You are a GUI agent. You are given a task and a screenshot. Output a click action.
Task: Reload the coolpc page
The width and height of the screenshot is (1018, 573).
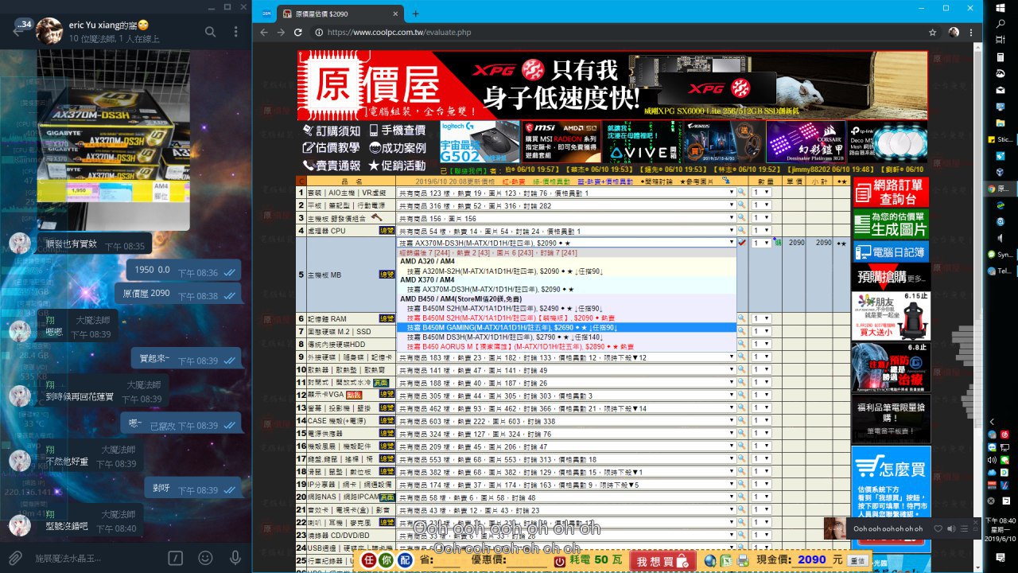[298, 32]
